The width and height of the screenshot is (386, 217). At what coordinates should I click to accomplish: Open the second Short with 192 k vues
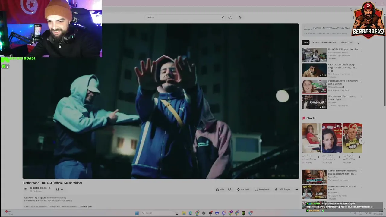(332, 138)
